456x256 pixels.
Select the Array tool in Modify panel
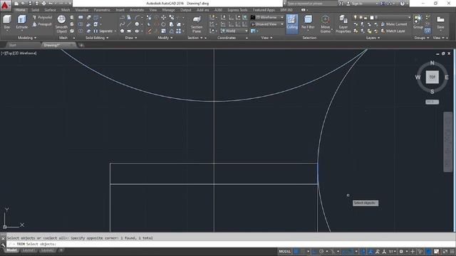tap(179, 31)
